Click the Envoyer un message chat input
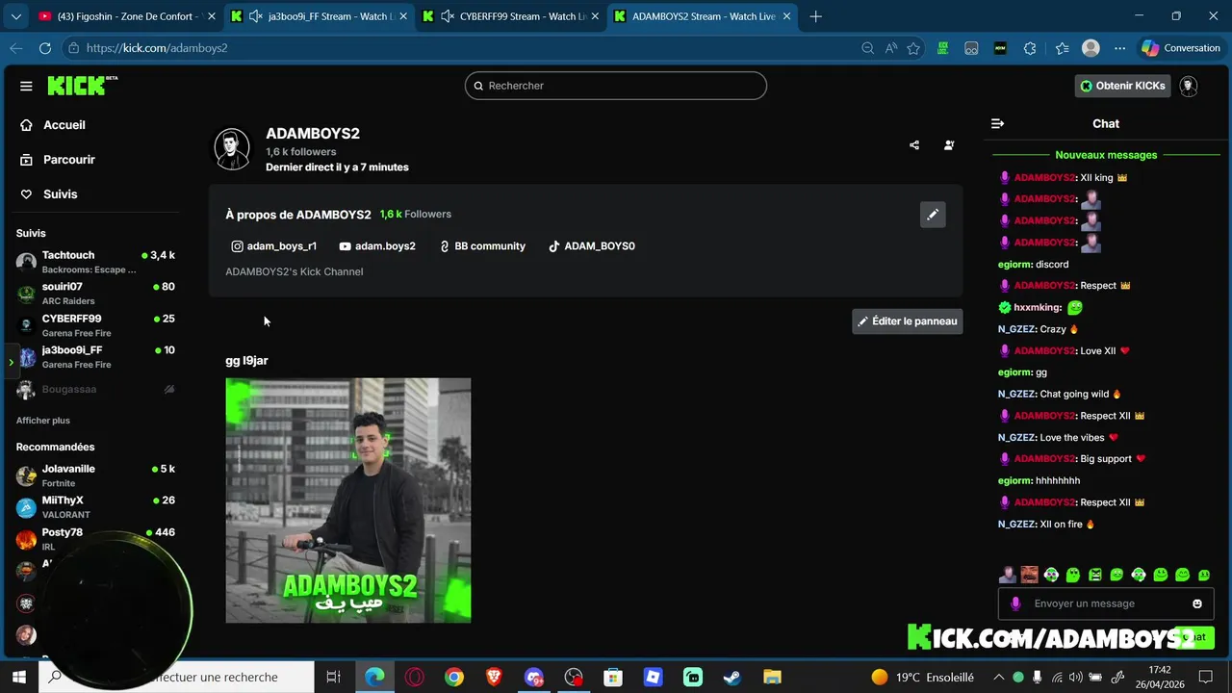Screen dimensions: 1232x693 coord(1106,603)
